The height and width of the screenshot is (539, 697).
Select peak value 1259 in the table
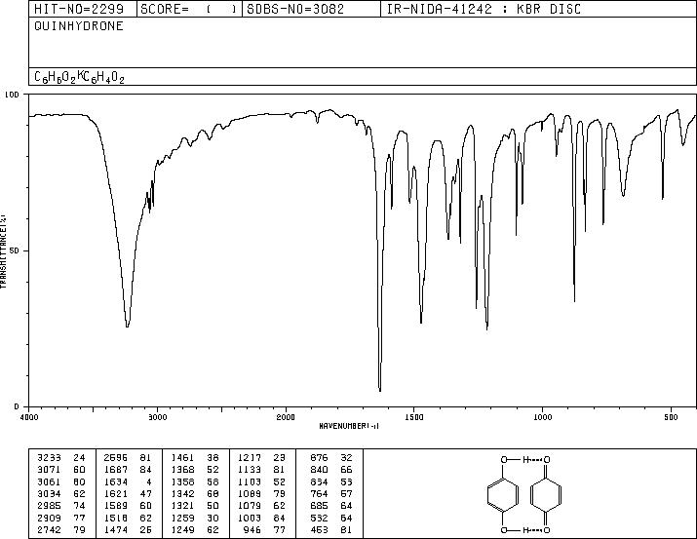pyautogui.click(x=182, y=518)
